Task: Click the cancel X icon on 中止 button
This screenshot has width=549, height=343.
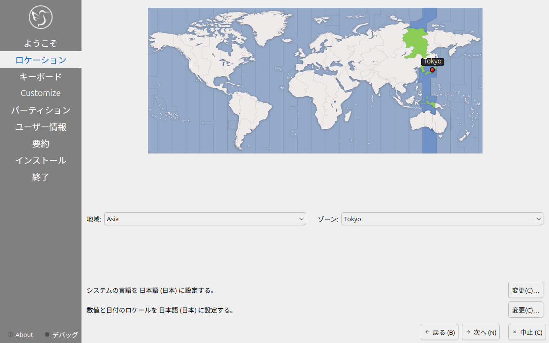Action: (x=515, y=332)
